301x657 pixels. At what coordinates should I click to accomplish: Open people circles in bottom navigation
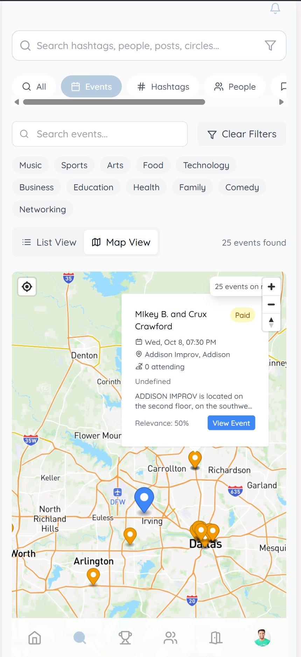170,638
